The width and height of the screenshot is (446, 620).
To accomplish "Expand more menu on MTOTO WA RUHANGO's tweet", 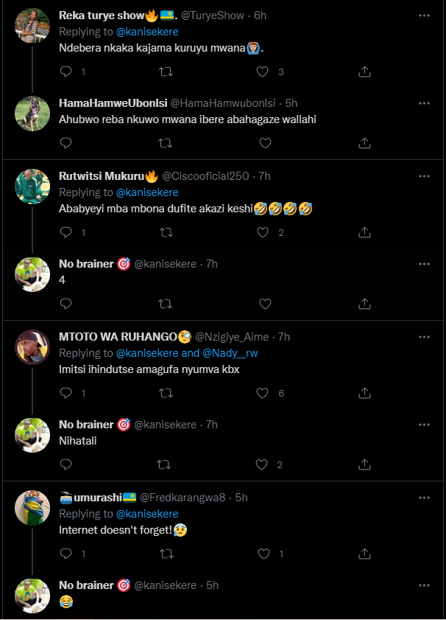I will click(424, 336).
